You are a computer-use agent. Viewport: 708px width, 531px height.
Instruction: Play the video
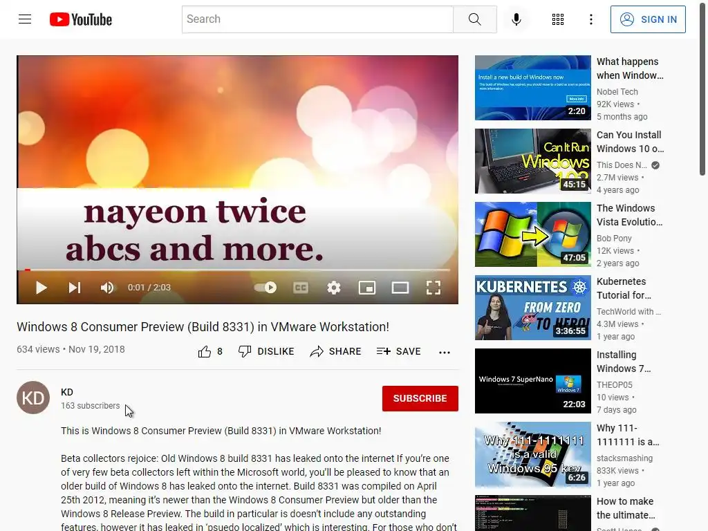(41, 288)
